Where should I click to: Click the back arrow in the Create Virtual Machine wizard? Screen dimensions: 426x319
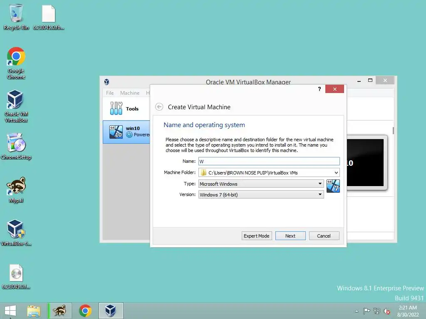coord(159,107)
